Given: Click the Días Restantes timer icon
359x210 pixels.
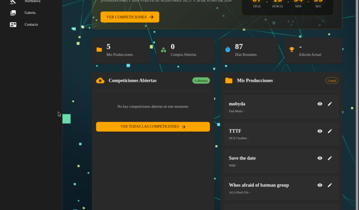Looking at the screenshot, I should point(228,49).
